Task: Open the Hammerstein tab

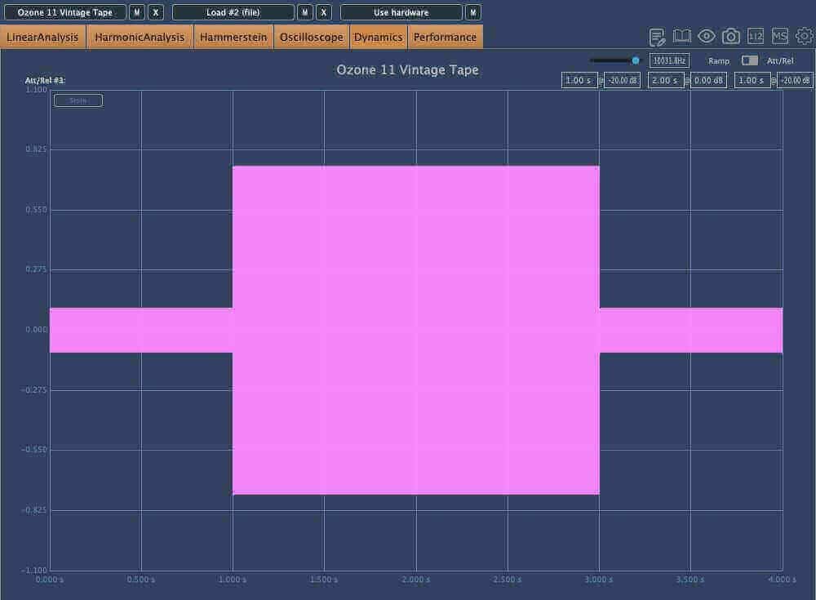Action: 233,37
